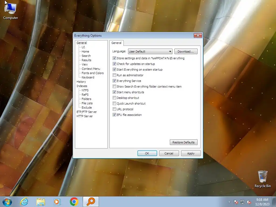This screenshot has width=276, height=207.
Task: Open the Action Center flag icon
Action: (236, 202)
